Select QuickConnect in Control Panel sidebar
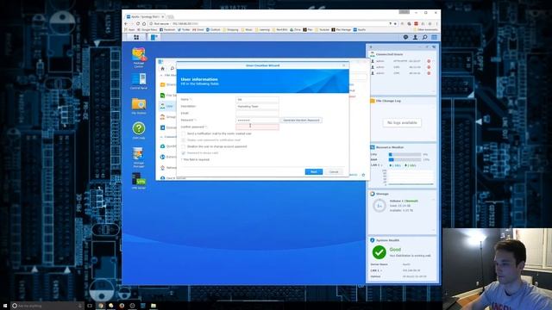The width and height of the screenshot is (552, 310). [168, 146]
